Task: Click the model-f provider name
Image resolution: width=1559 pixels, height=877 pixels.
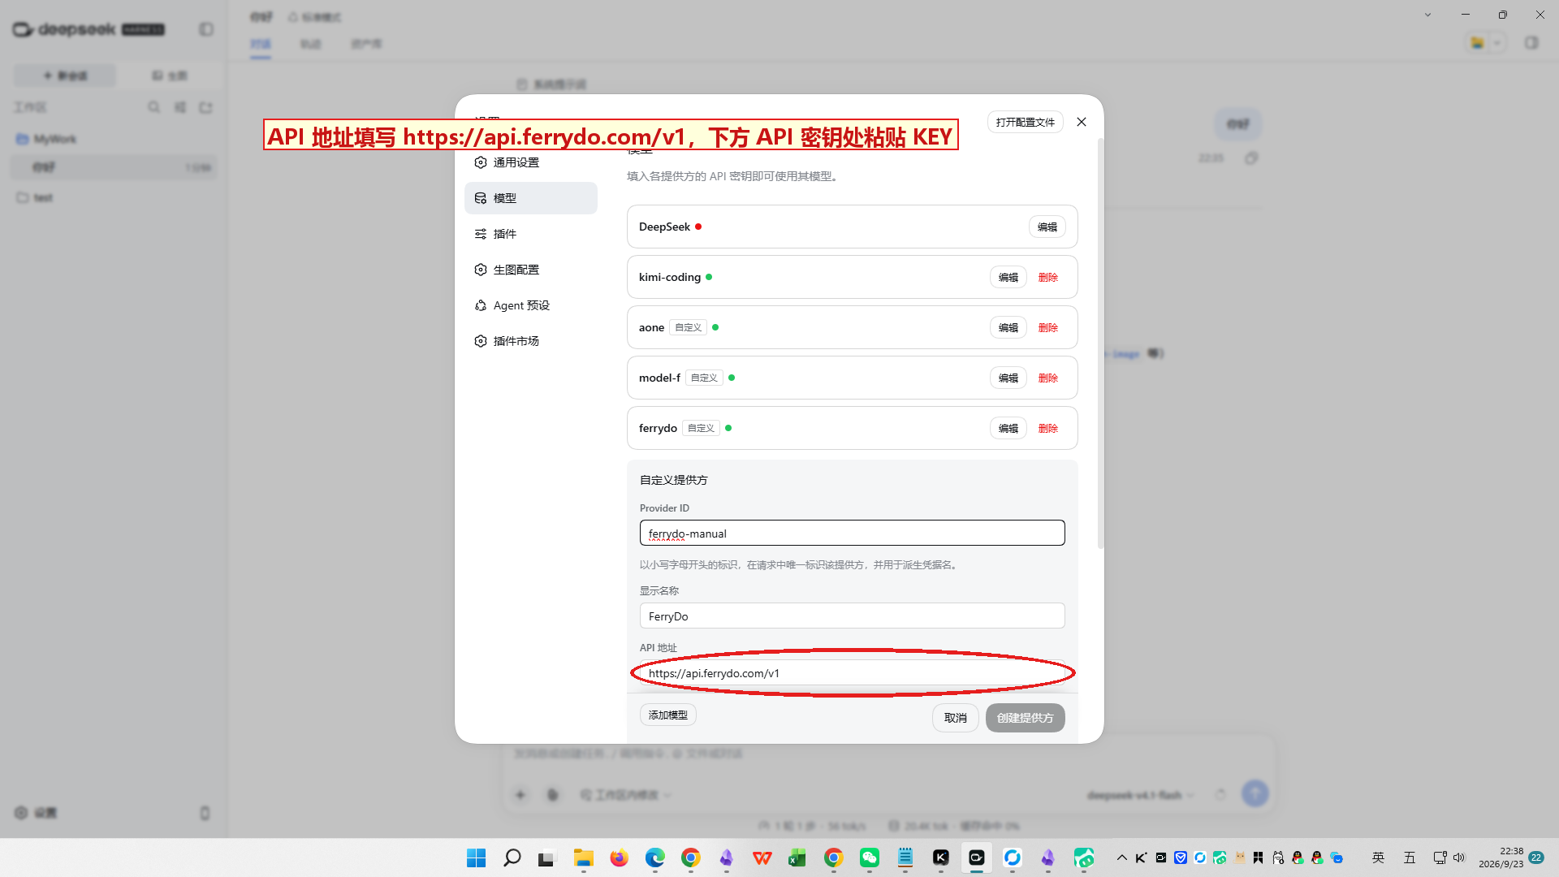Action: click(659, 378)
